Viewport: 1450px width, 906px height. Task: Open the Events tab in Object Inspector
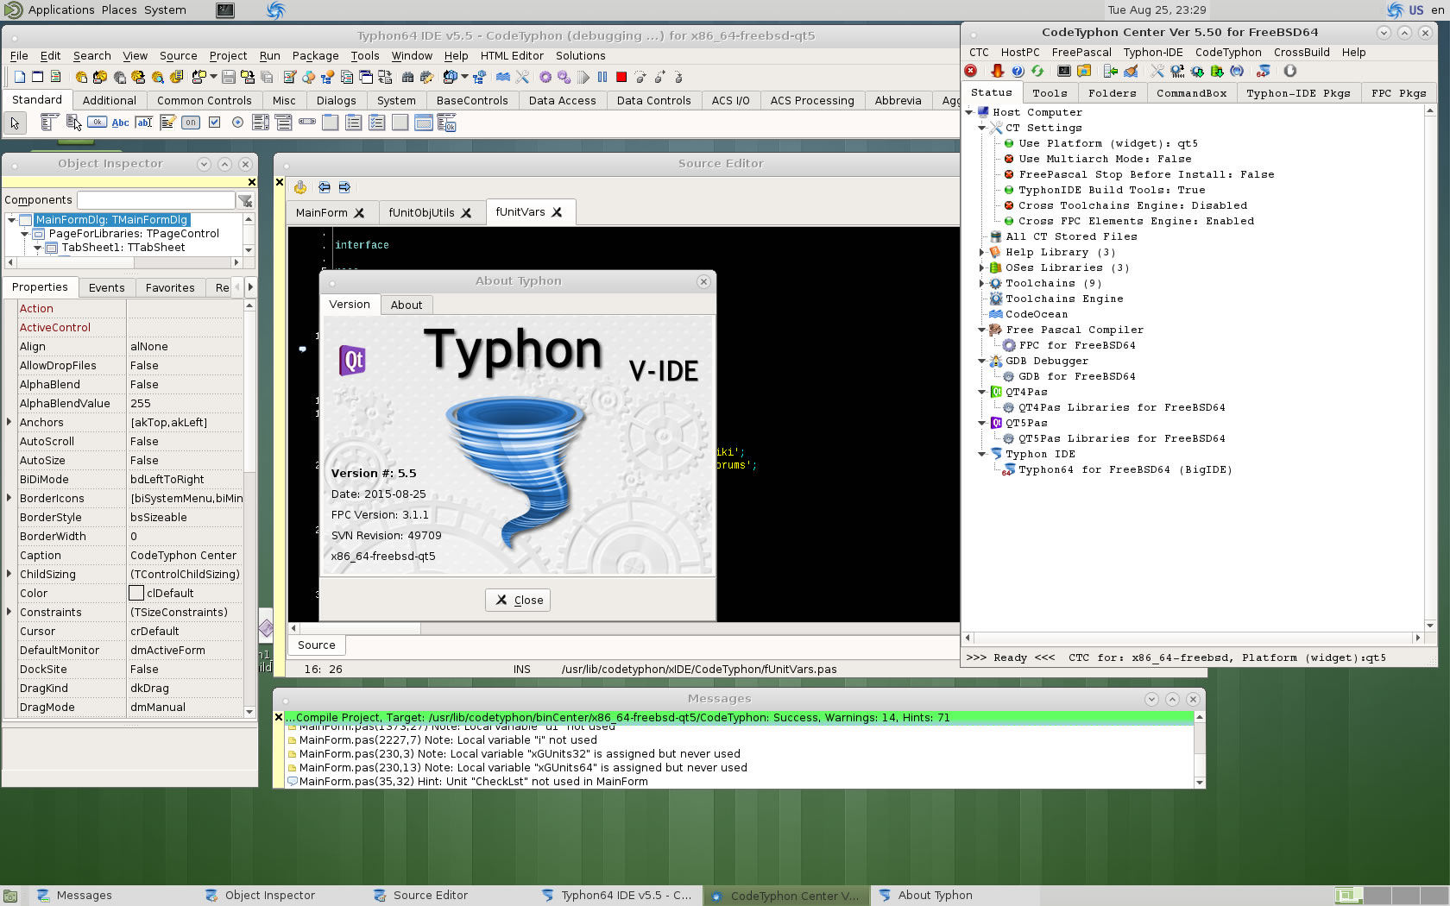pos(106,287)
